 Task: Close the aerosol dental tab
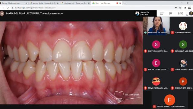click(58, 3)
